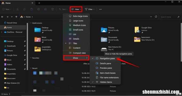
Task: Click the Share icon in toolbar
Action: pos(45,9)
